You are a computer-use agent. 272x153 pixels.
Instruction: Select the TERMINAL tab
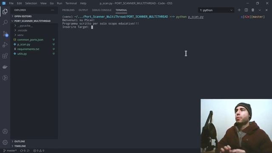coord(121,10)
